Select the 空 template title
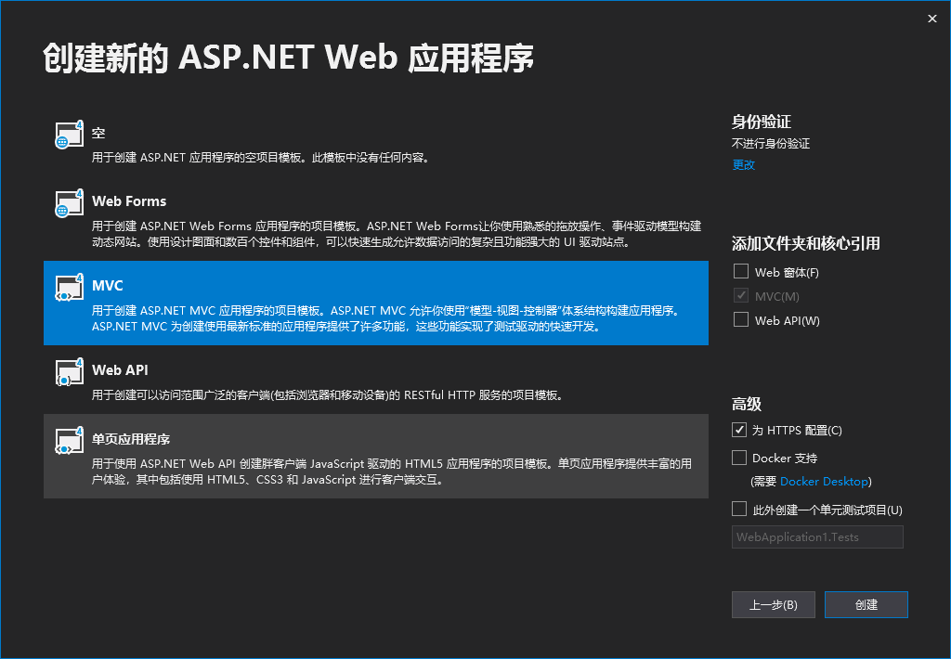This screenshot has height=659, width=951. pos(98,133)
